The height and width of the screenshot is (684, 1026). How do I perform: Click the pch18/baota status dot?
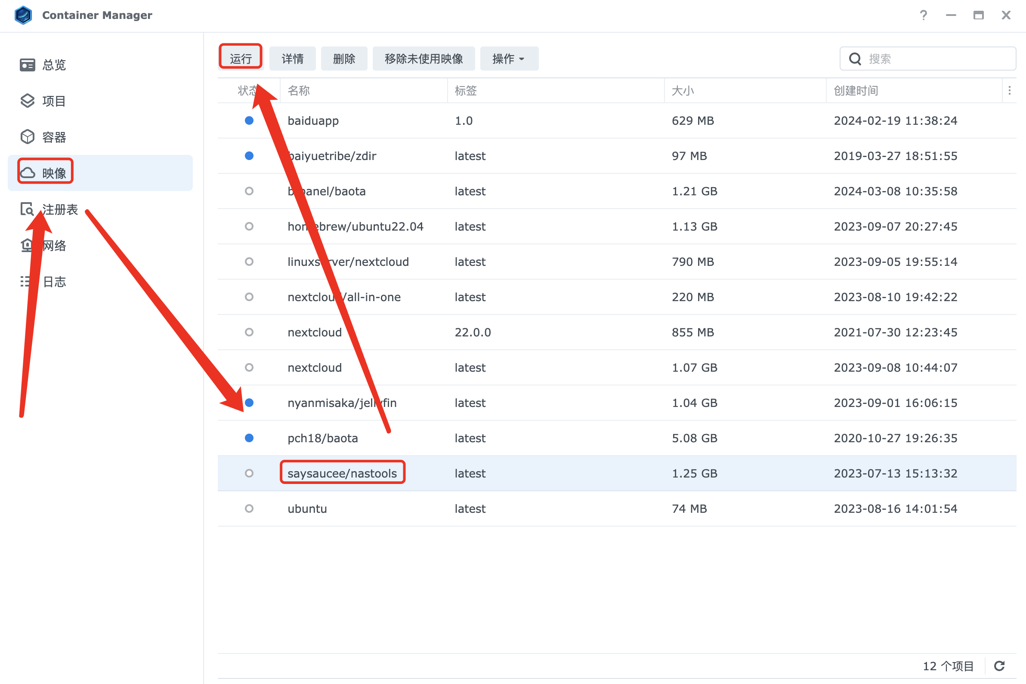coord(249,438)
